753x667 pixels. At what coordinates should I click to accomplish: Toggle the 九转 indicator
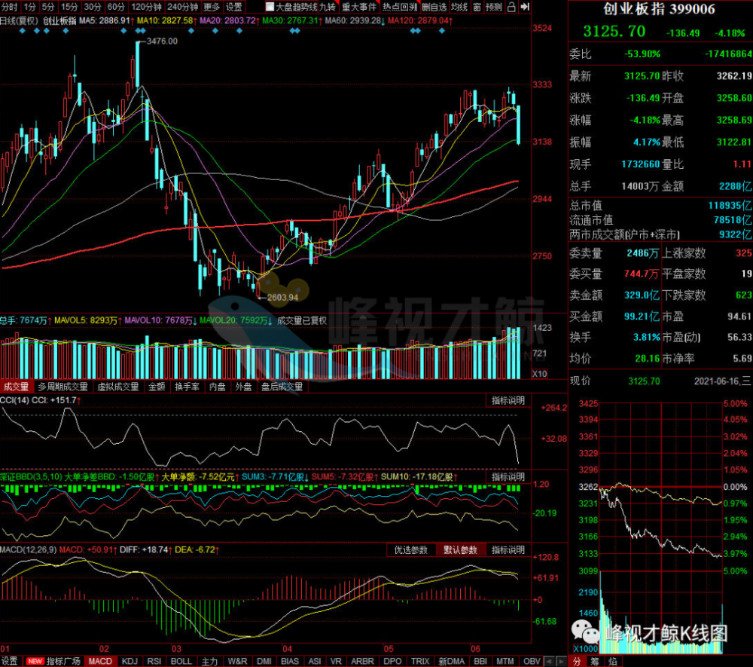tap(328, 7)
